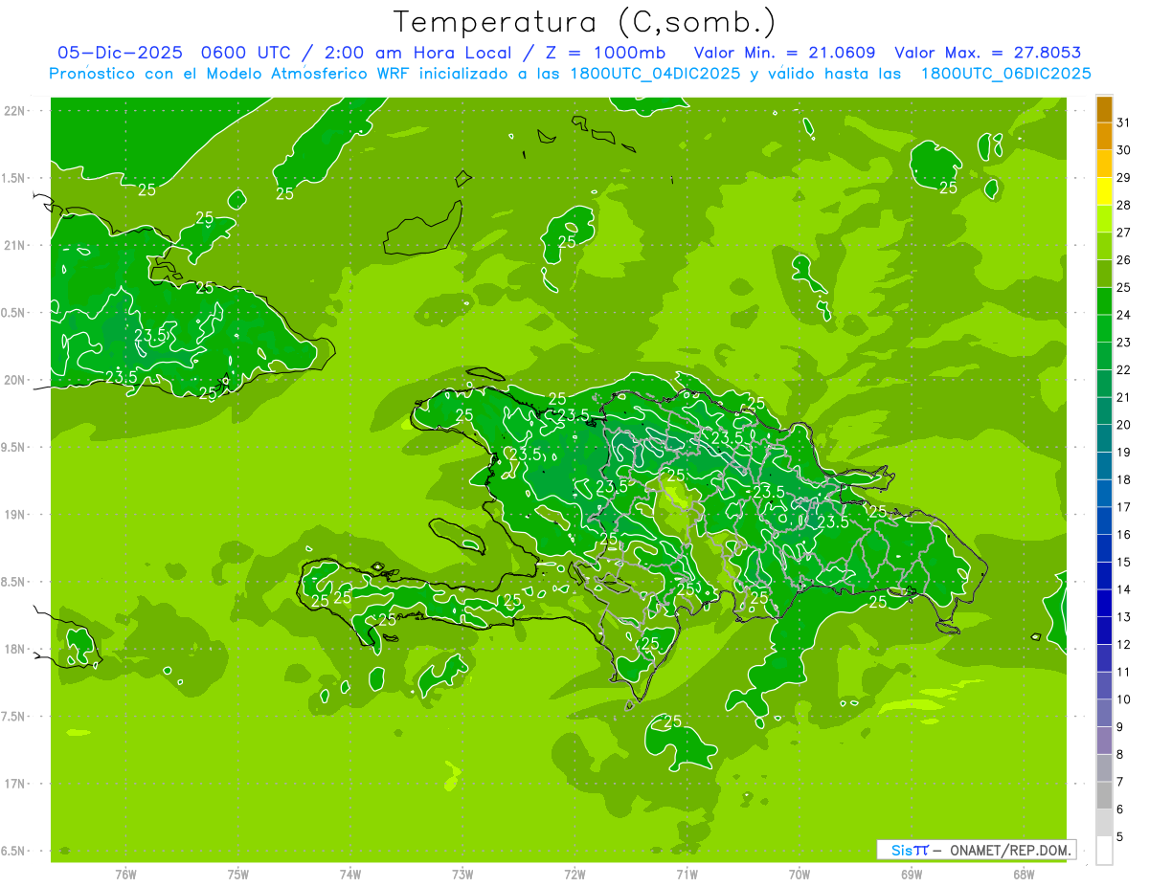The width and height of the screenshot is (1149, 887).
Task: Select the lime swatch between 26 and 27
Action: point(1104,246)
